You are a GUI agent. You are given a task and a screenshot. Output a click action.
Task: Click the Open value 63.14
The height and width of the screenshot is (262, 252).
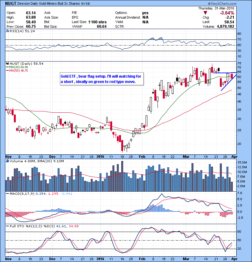click(31, 13)
